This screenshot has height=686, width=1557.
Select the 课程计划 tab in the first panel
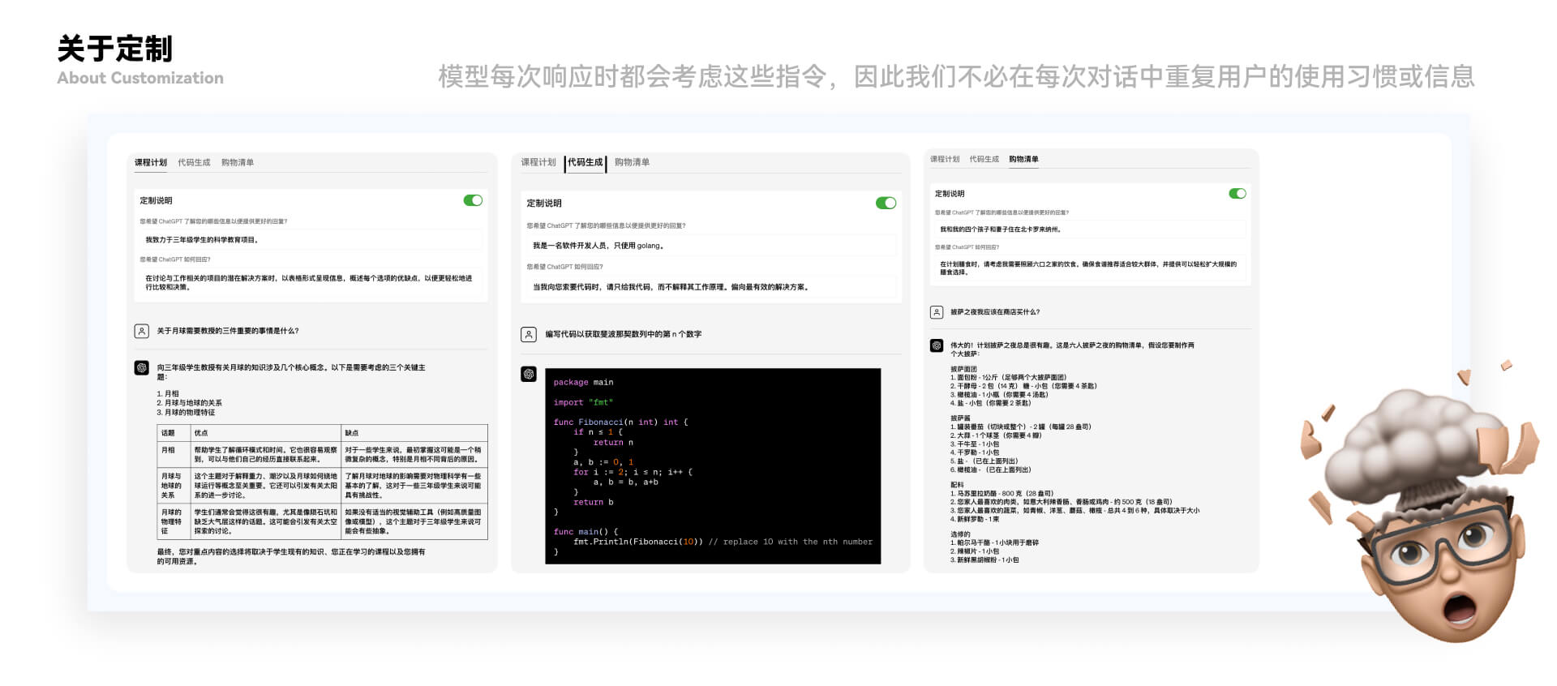(151, 162)
